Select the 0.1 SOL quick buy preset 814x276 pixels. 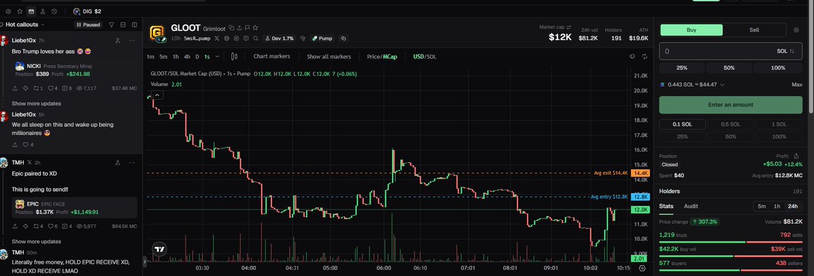coord(682,124)
